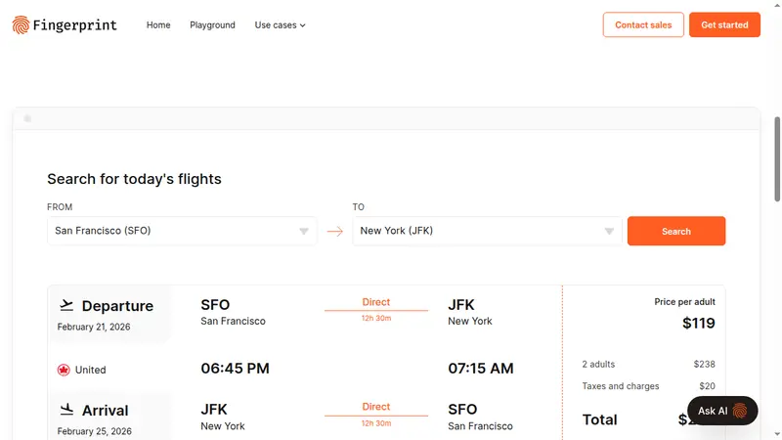Click the small gray dot atop the card
This screenshot has height=440, width=782.
(27, 118)
